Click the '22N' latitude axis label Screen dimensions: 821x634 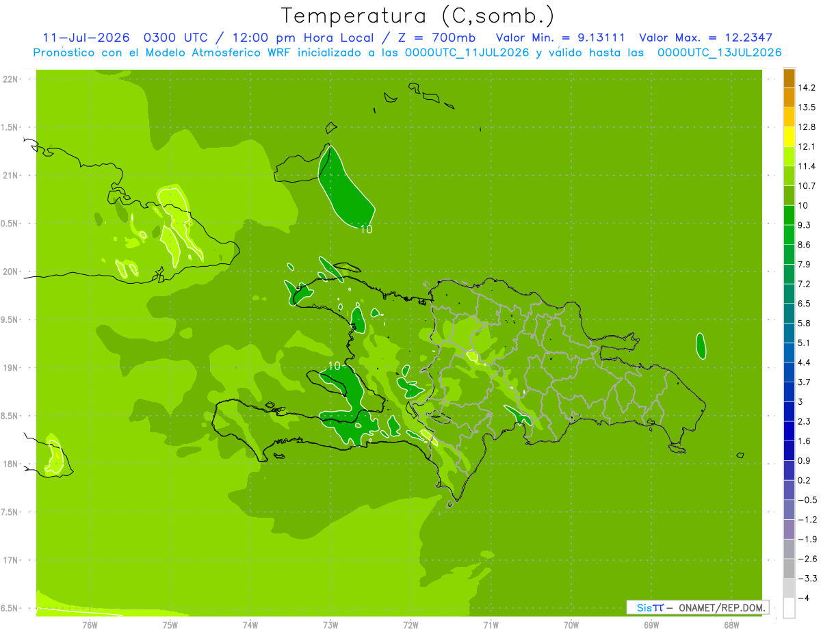click(10, 79)
